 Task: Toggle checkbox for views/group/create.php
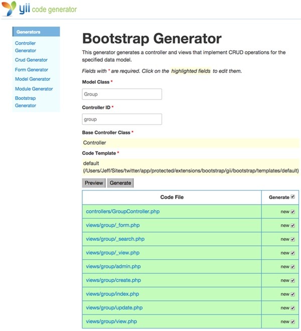(293, 280)
